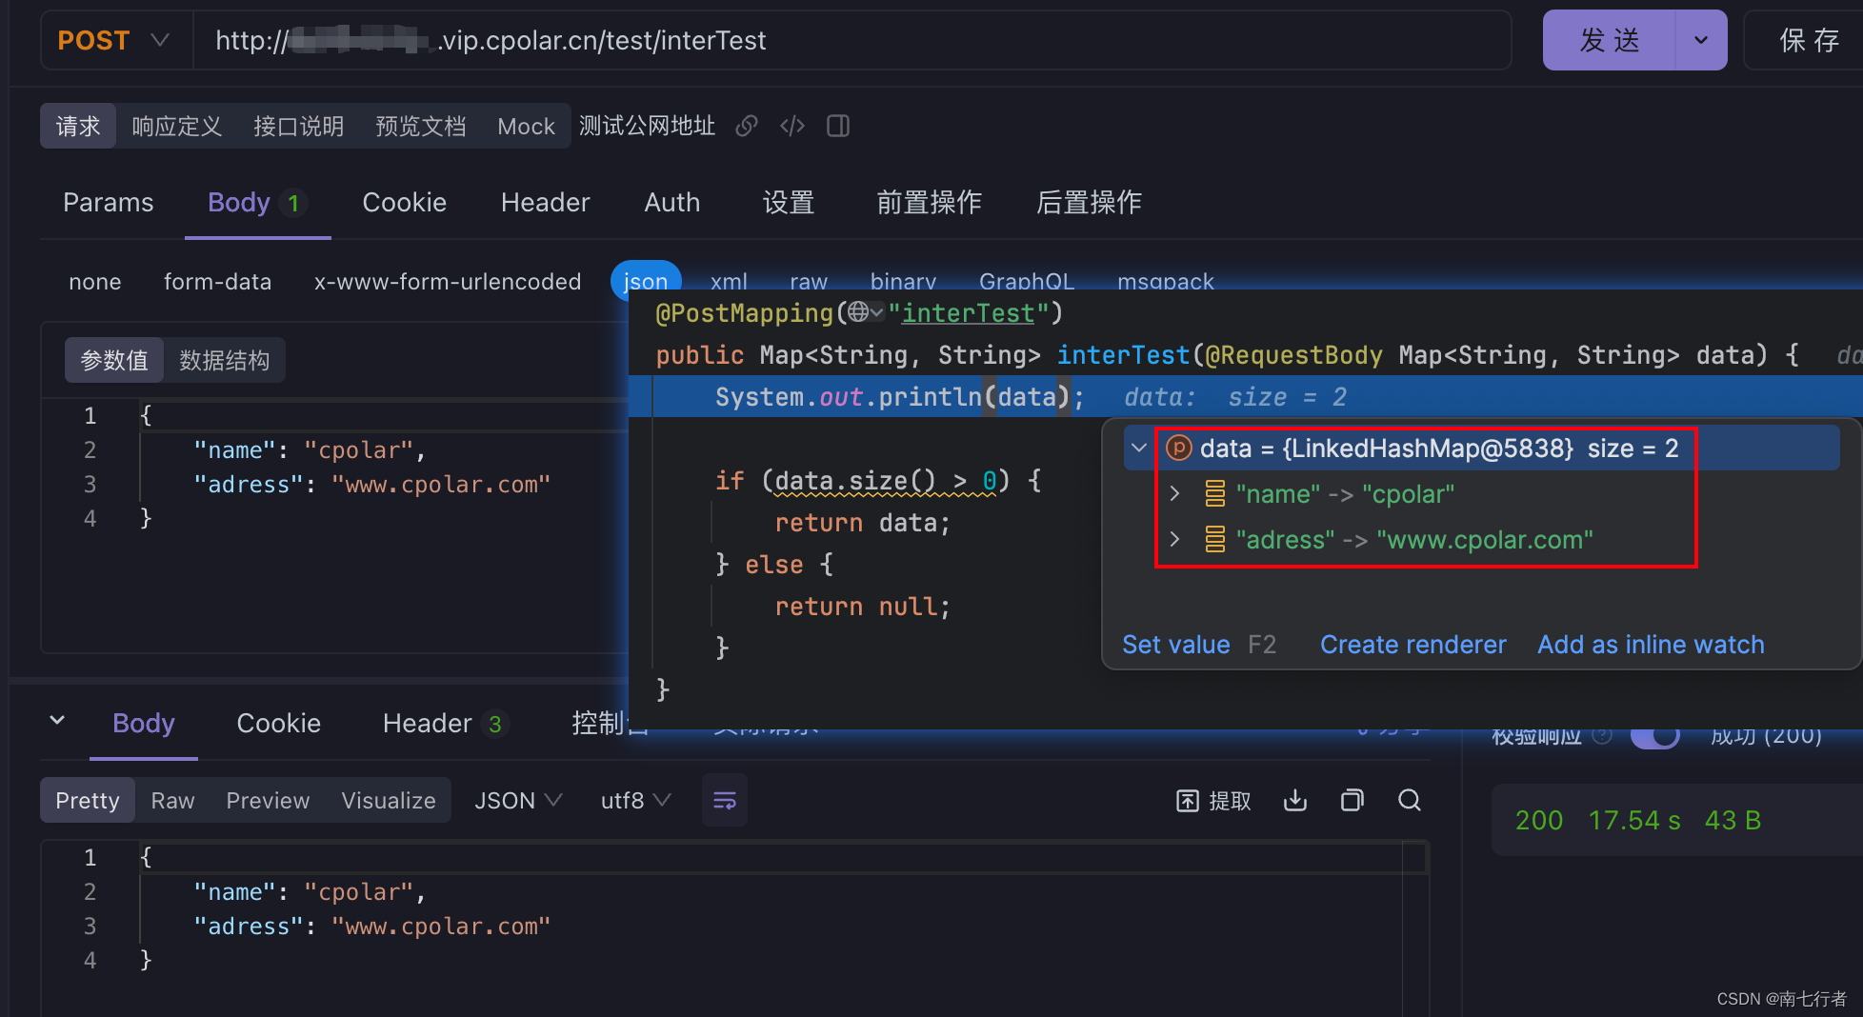The height and width of the screenshot is (1017, 1863).
Task: Click the 测试公网地址 interface name
Action: pyautogui.click(x=647, y=126)
